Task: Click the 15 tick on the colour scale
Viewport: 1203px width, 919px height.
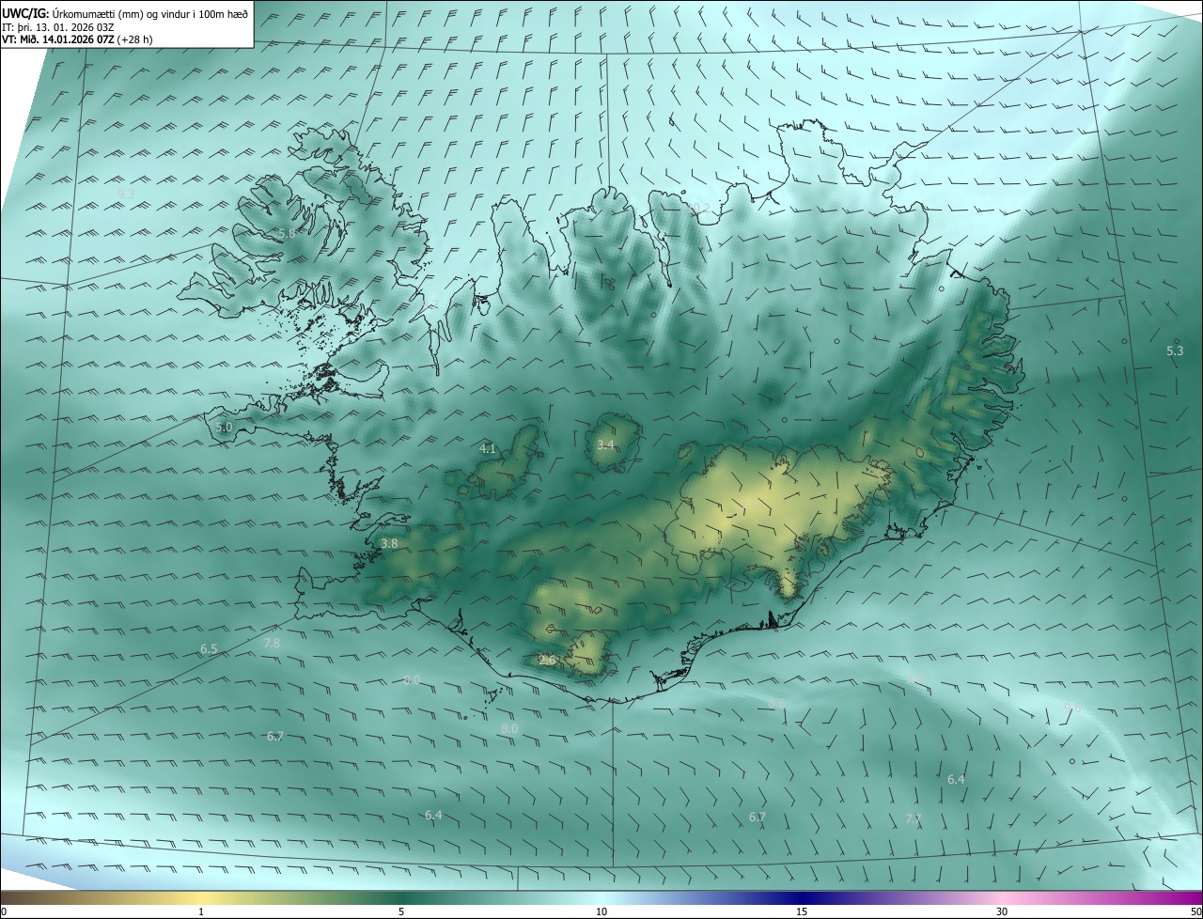Action: click(x=802, y=911)
